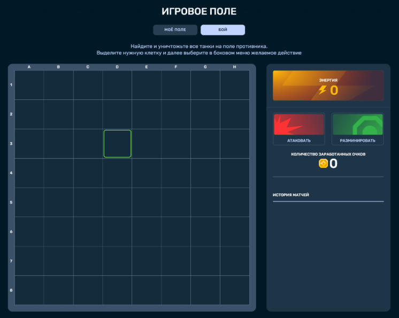The width and height of the screenshot is (399, 318).
Task: Select grid cell F6
Action: click(x=176, y=231)
